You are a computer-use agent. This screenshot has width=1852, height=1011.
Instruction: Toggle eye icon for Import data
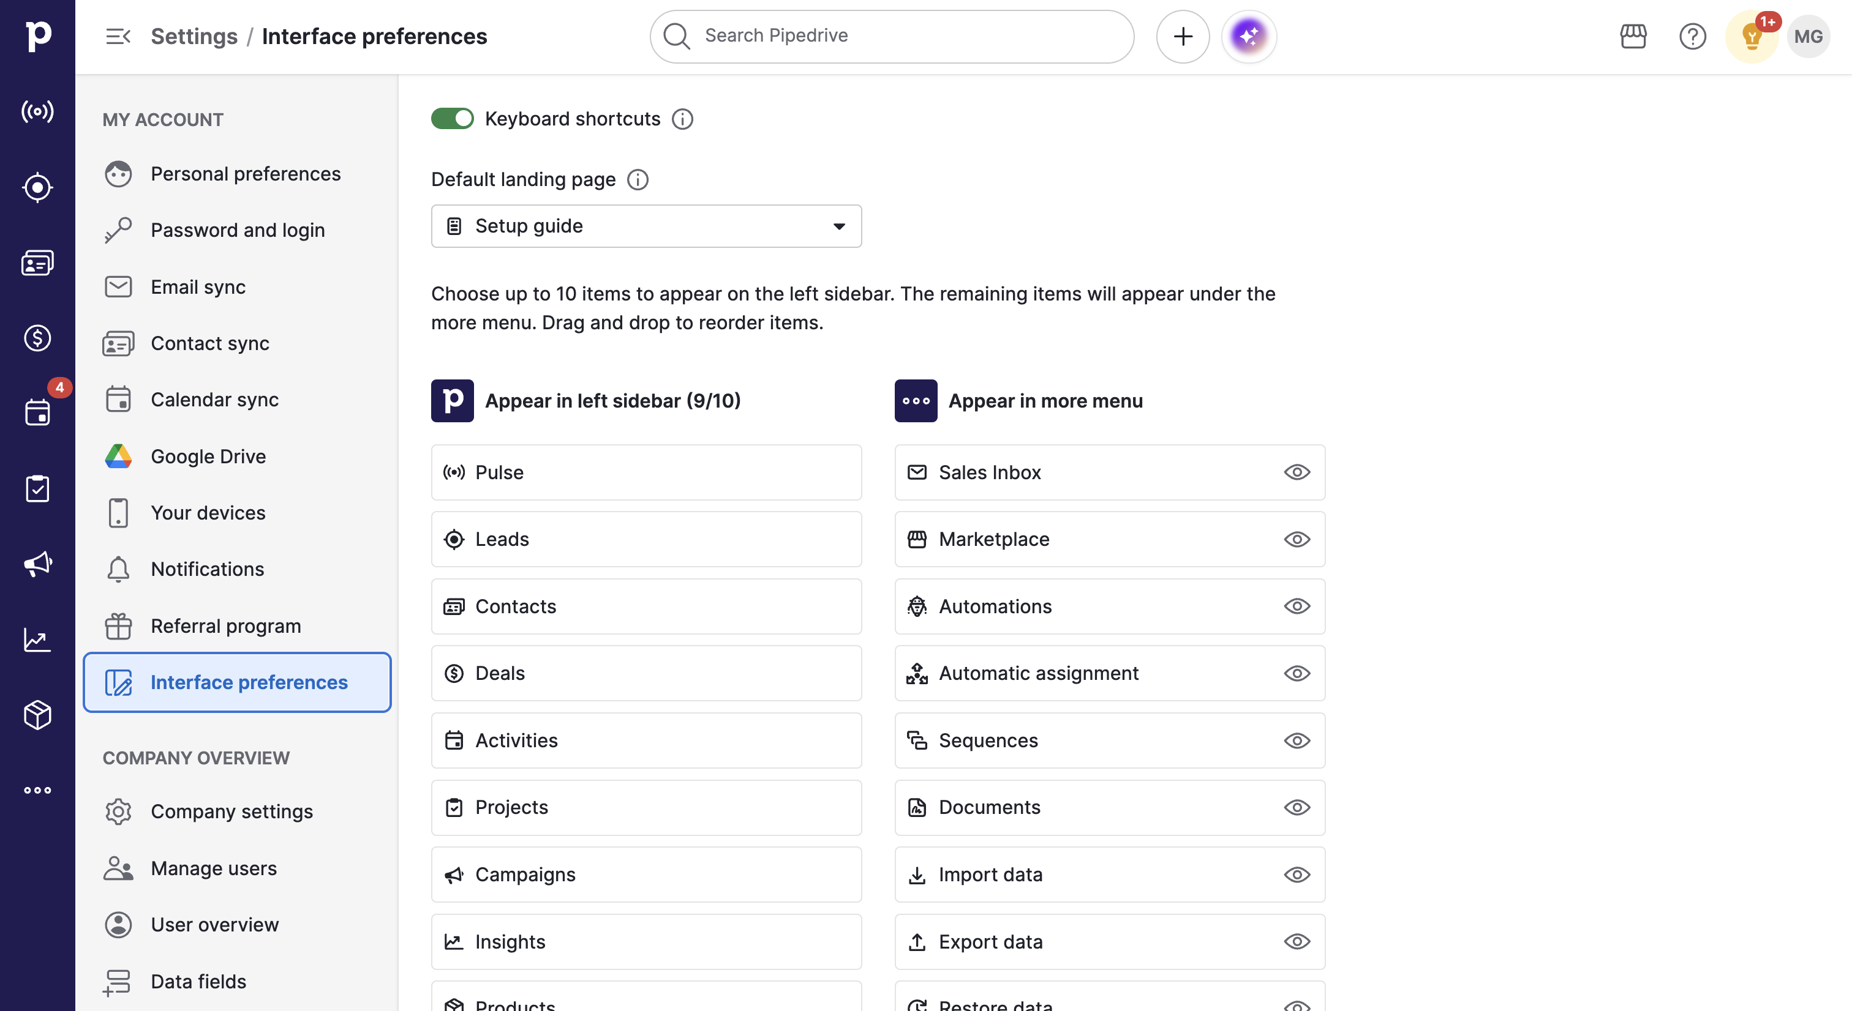(x=1297, y=875)
